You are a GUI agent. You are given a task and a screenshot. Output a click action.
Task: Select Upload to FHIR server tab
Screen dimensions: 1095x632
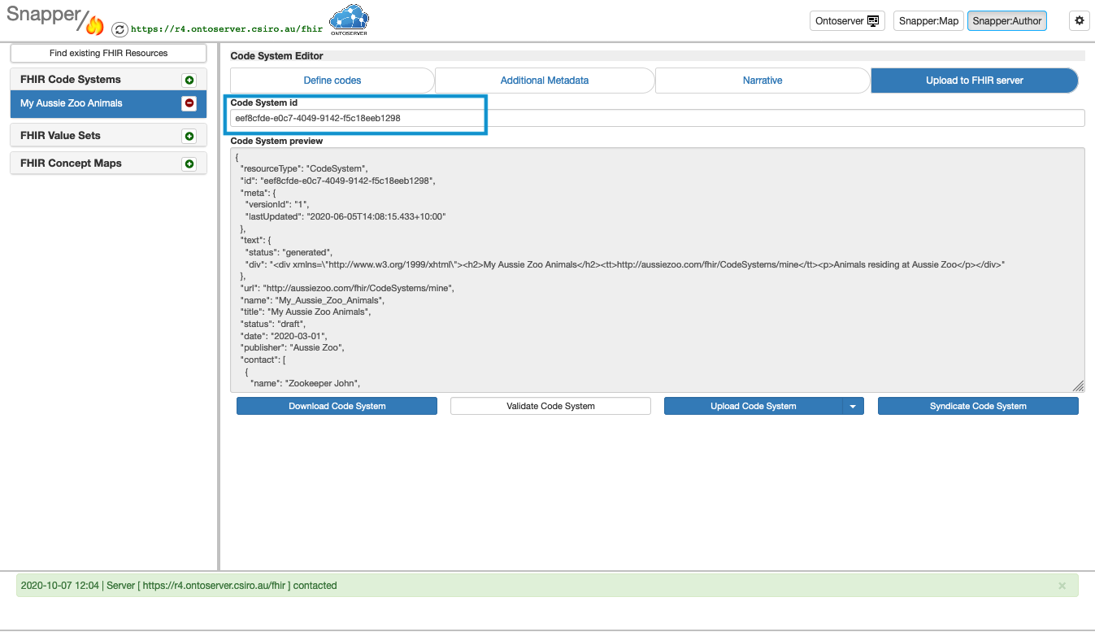[975, 81]
